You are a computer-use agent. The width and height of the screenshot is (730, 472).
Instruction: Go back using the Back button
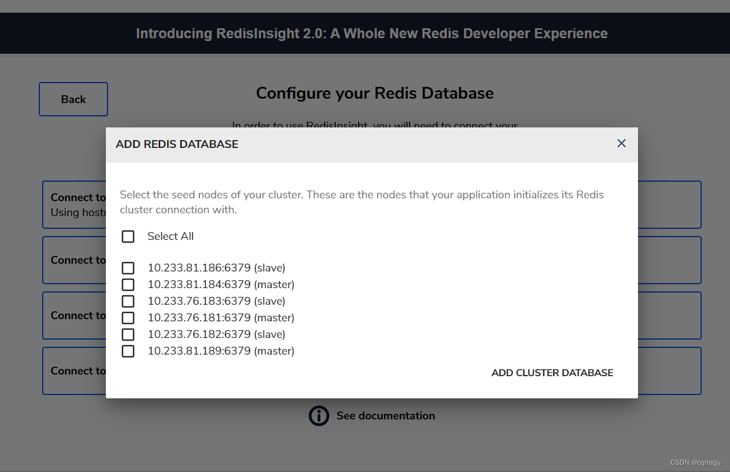[73, 99]
